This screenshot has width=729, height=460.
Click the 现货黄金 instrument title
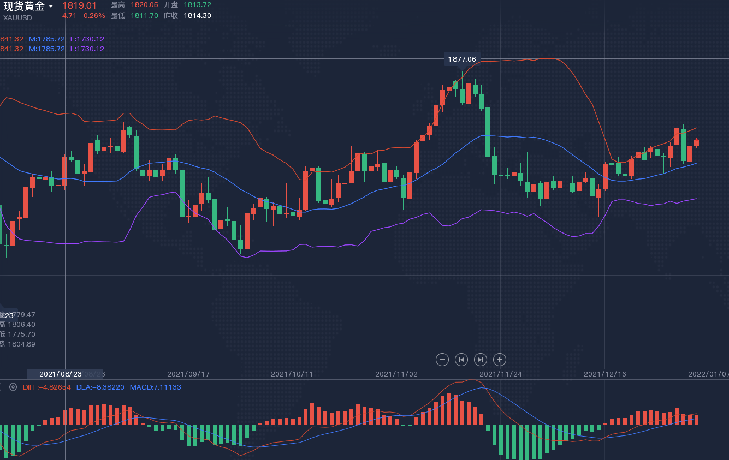[24, 7]
